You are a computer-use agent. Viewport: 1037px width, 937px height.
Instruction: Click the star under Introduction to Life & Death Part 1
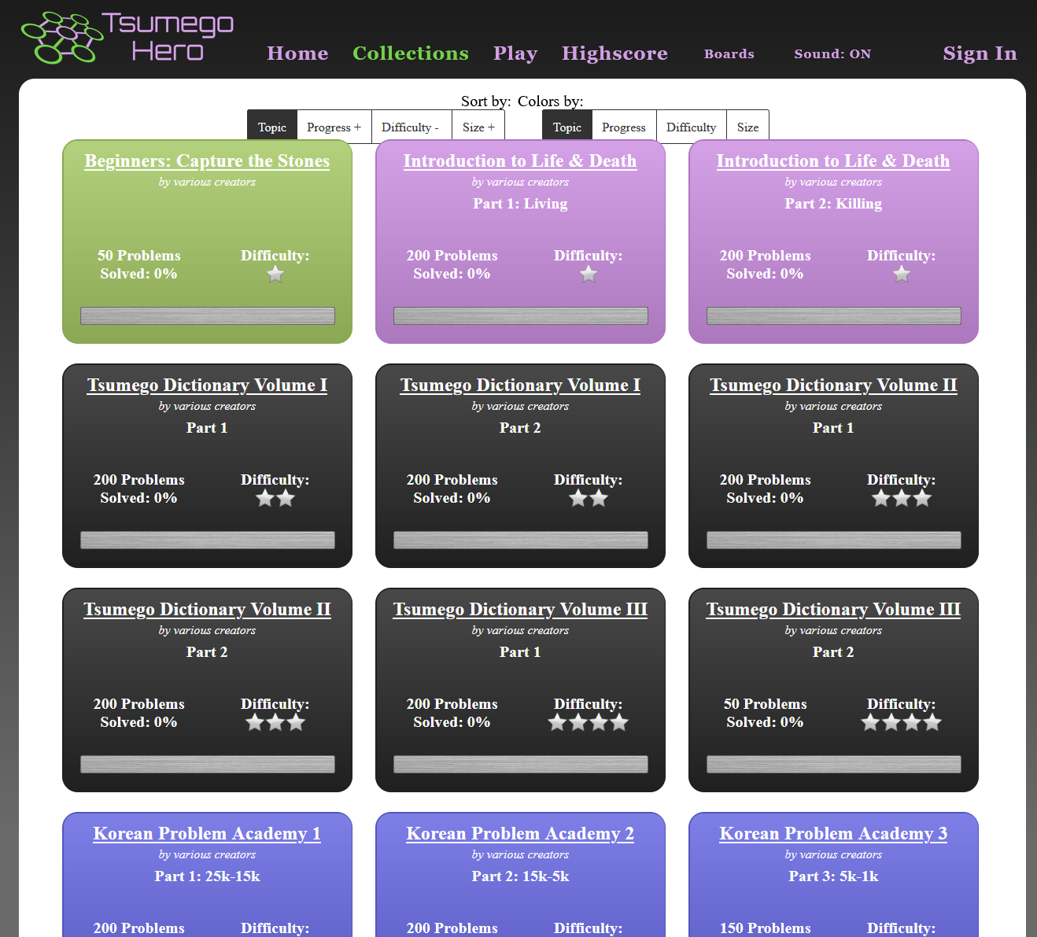pos(588,274)
